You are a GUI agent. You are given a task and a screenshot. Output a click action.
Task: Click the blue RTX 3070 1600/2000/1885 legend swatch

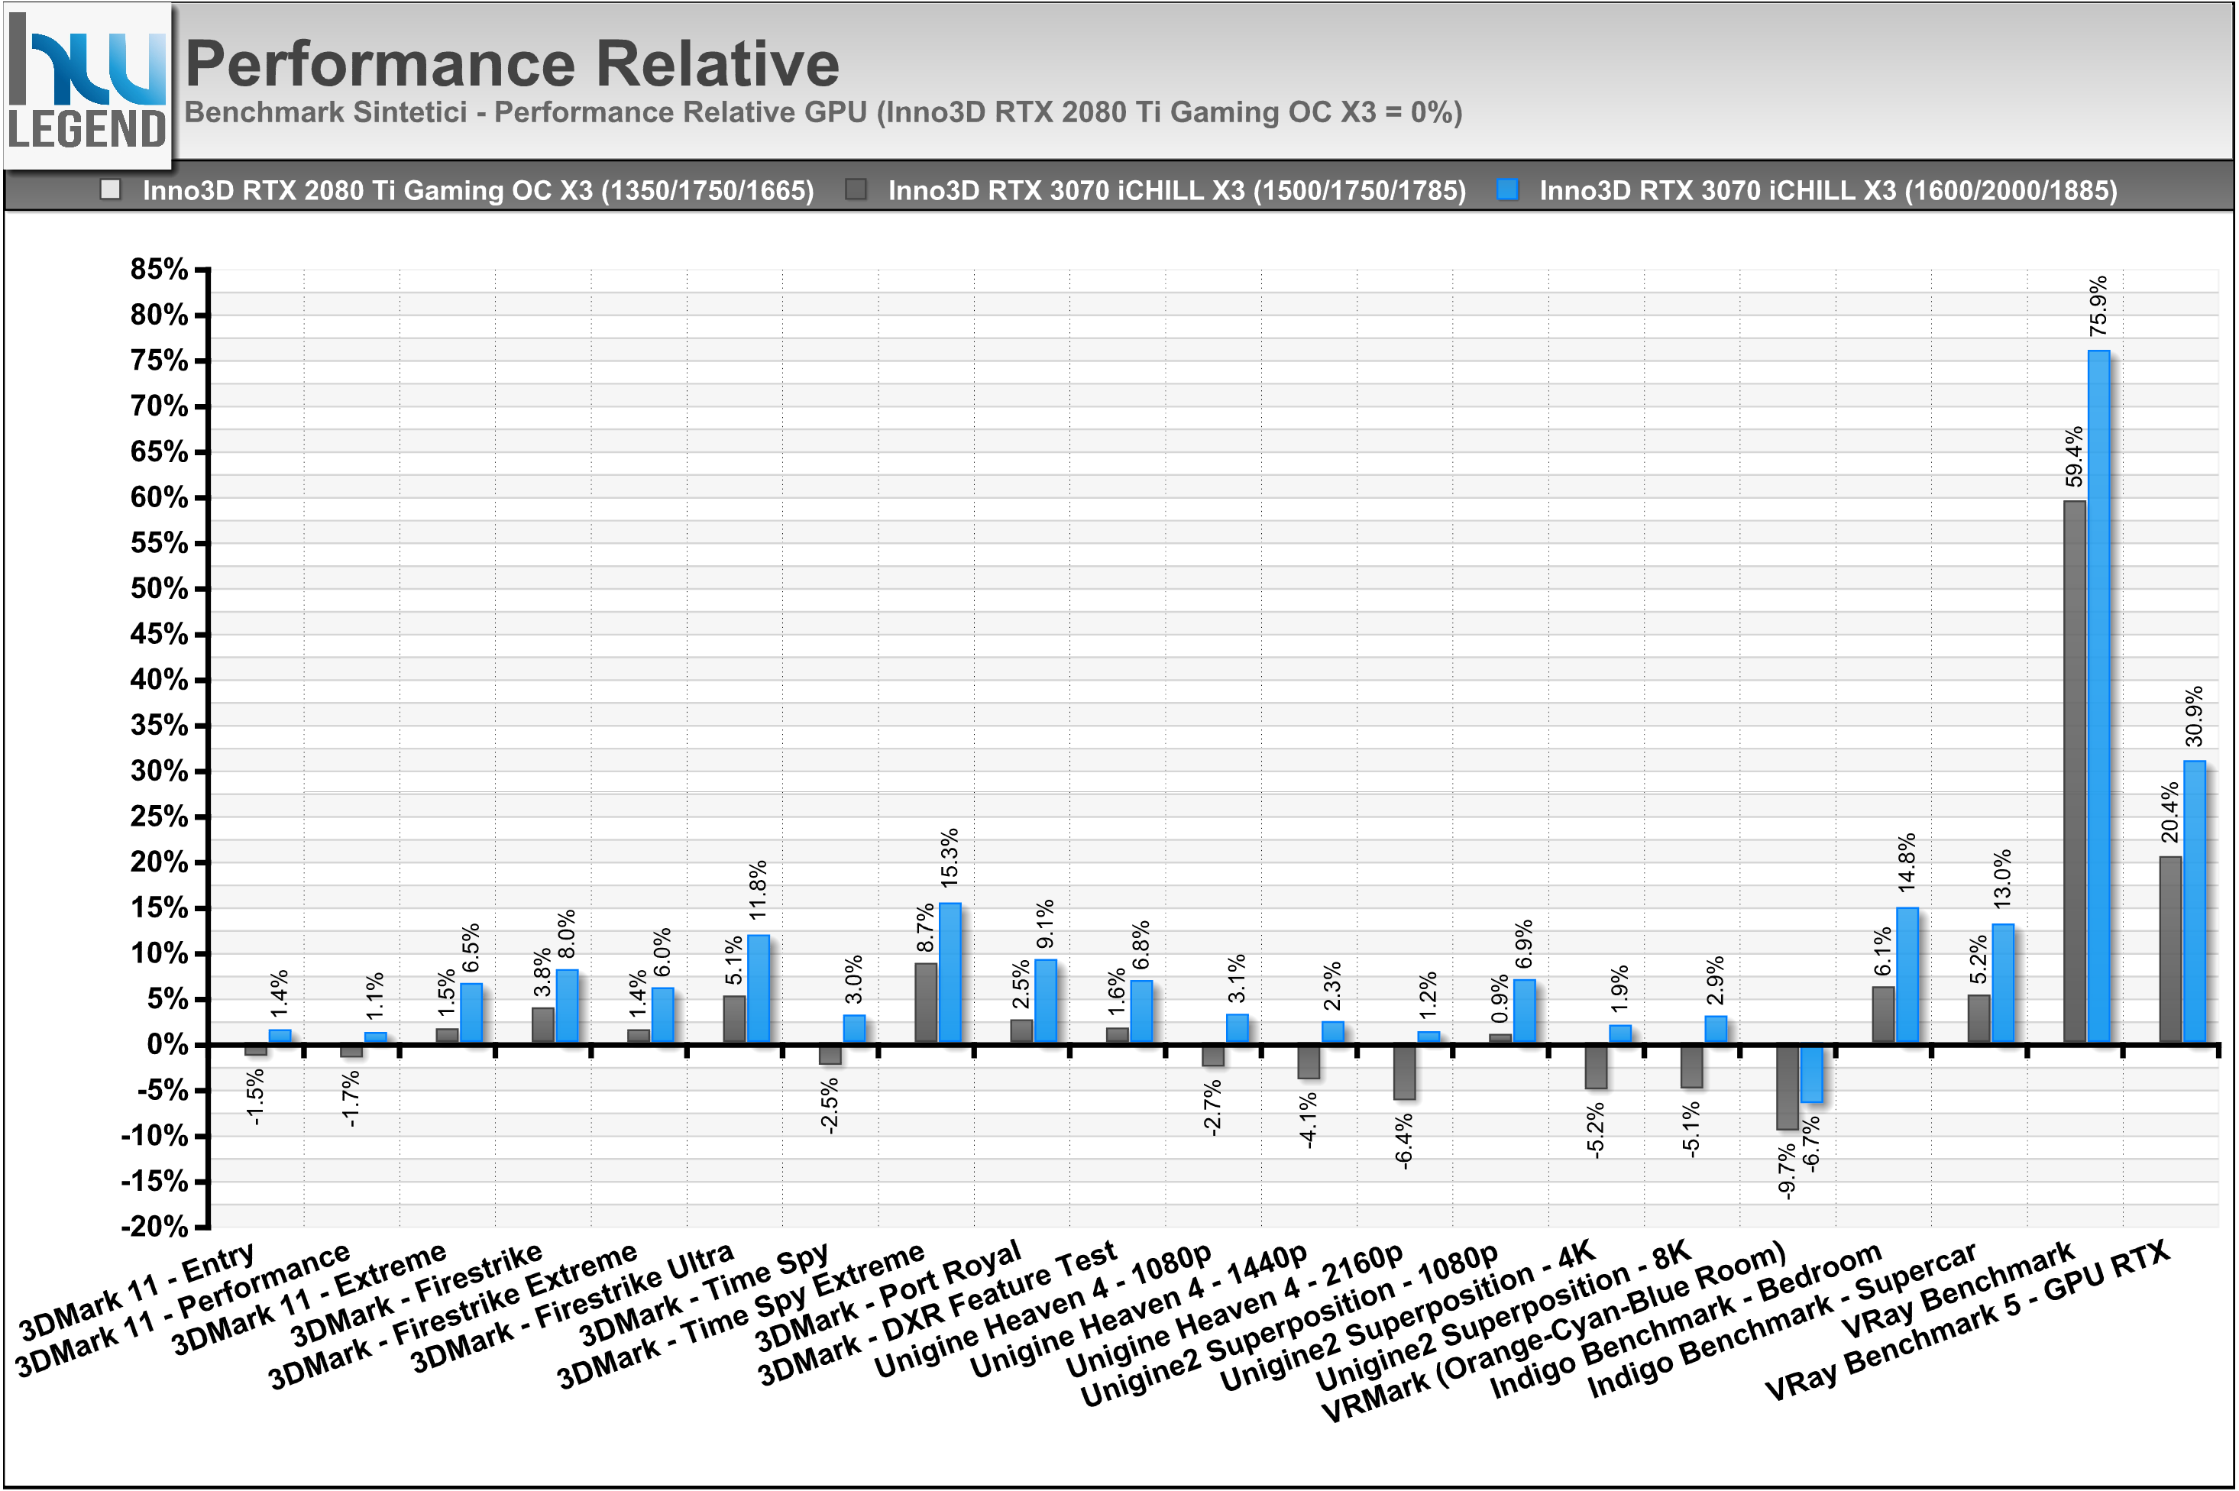pyautogui.click(x=1507, y=189)
